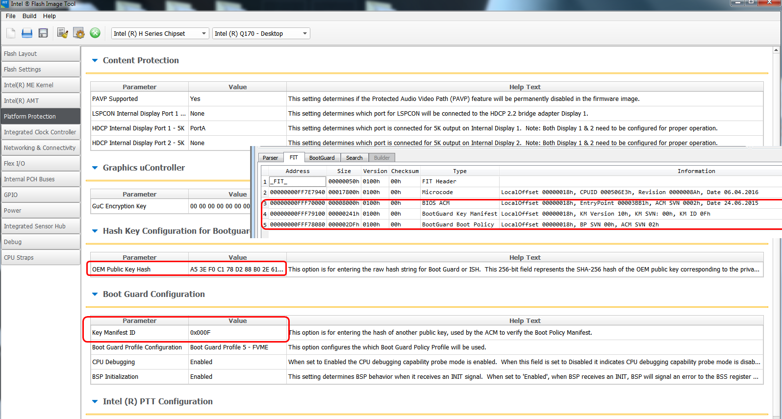Open the Build menu
This screenshot has width=782, height=419.
(x=29, y=16)
